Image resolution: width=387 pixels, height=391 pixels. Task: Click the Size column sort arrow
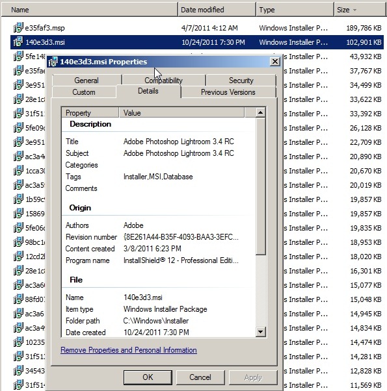[354, 10]
